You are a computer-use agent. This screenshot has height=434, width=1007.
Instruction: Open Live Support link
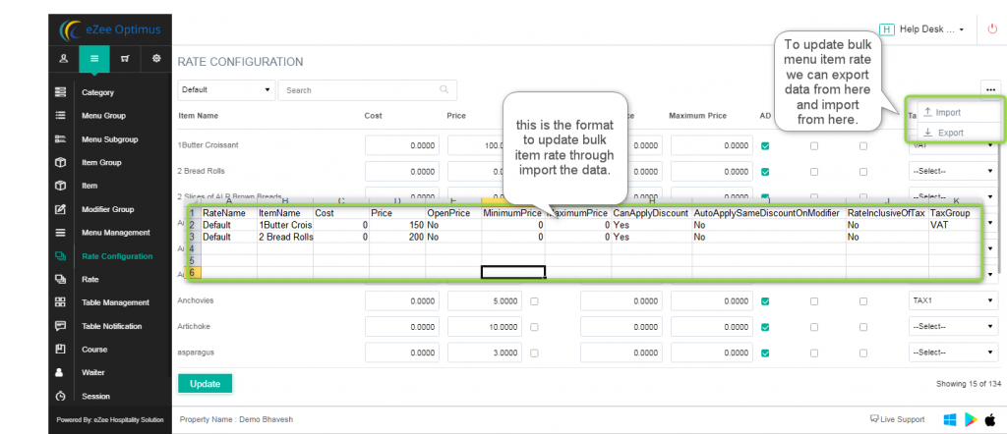(x=897, y=419)
